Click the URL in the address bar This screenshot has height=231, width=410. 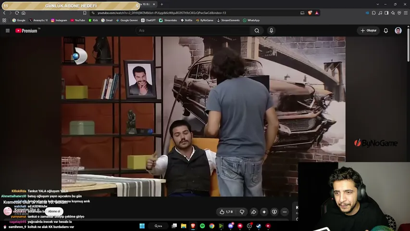(x=162, y=13)
